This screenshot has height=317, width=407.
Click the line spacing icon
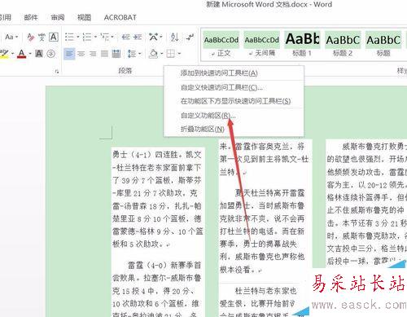coord(132,54)
